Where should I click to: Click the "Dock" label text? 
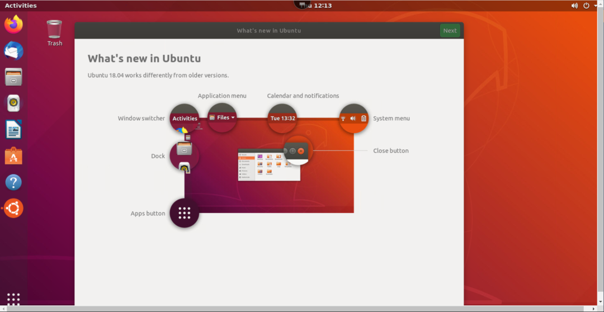(x=158, y=156)
